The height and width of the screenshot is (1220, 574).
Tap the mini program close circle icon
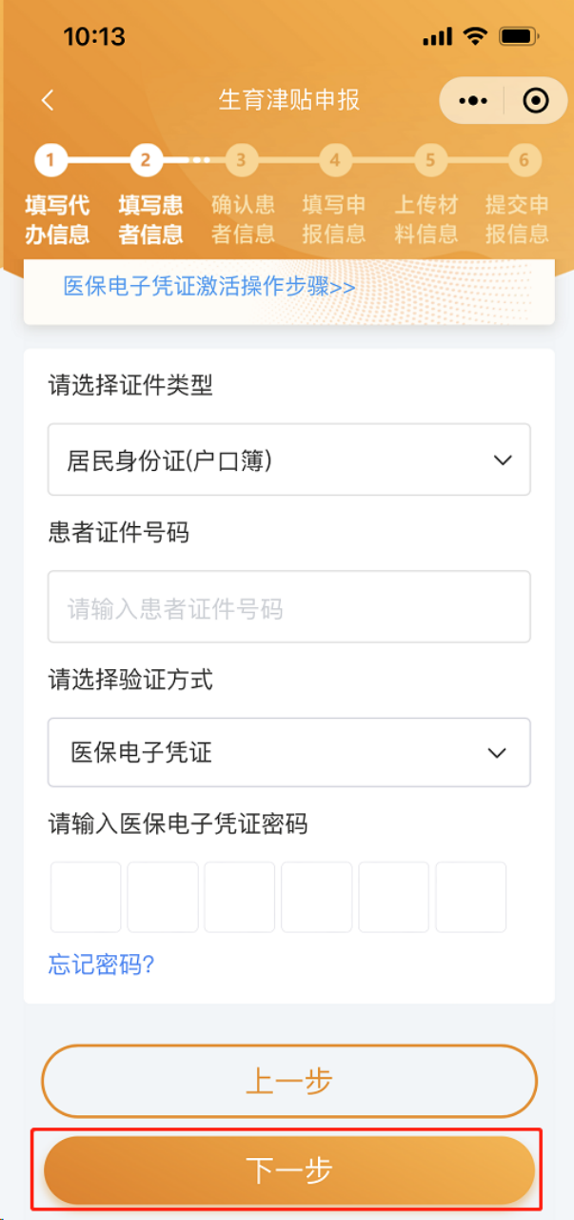tap(536, 100)
